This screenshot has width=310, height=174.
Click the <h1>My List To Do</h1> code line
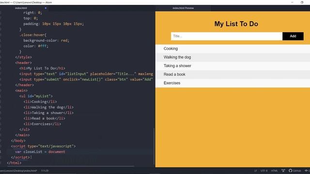(x=42, y=68)
